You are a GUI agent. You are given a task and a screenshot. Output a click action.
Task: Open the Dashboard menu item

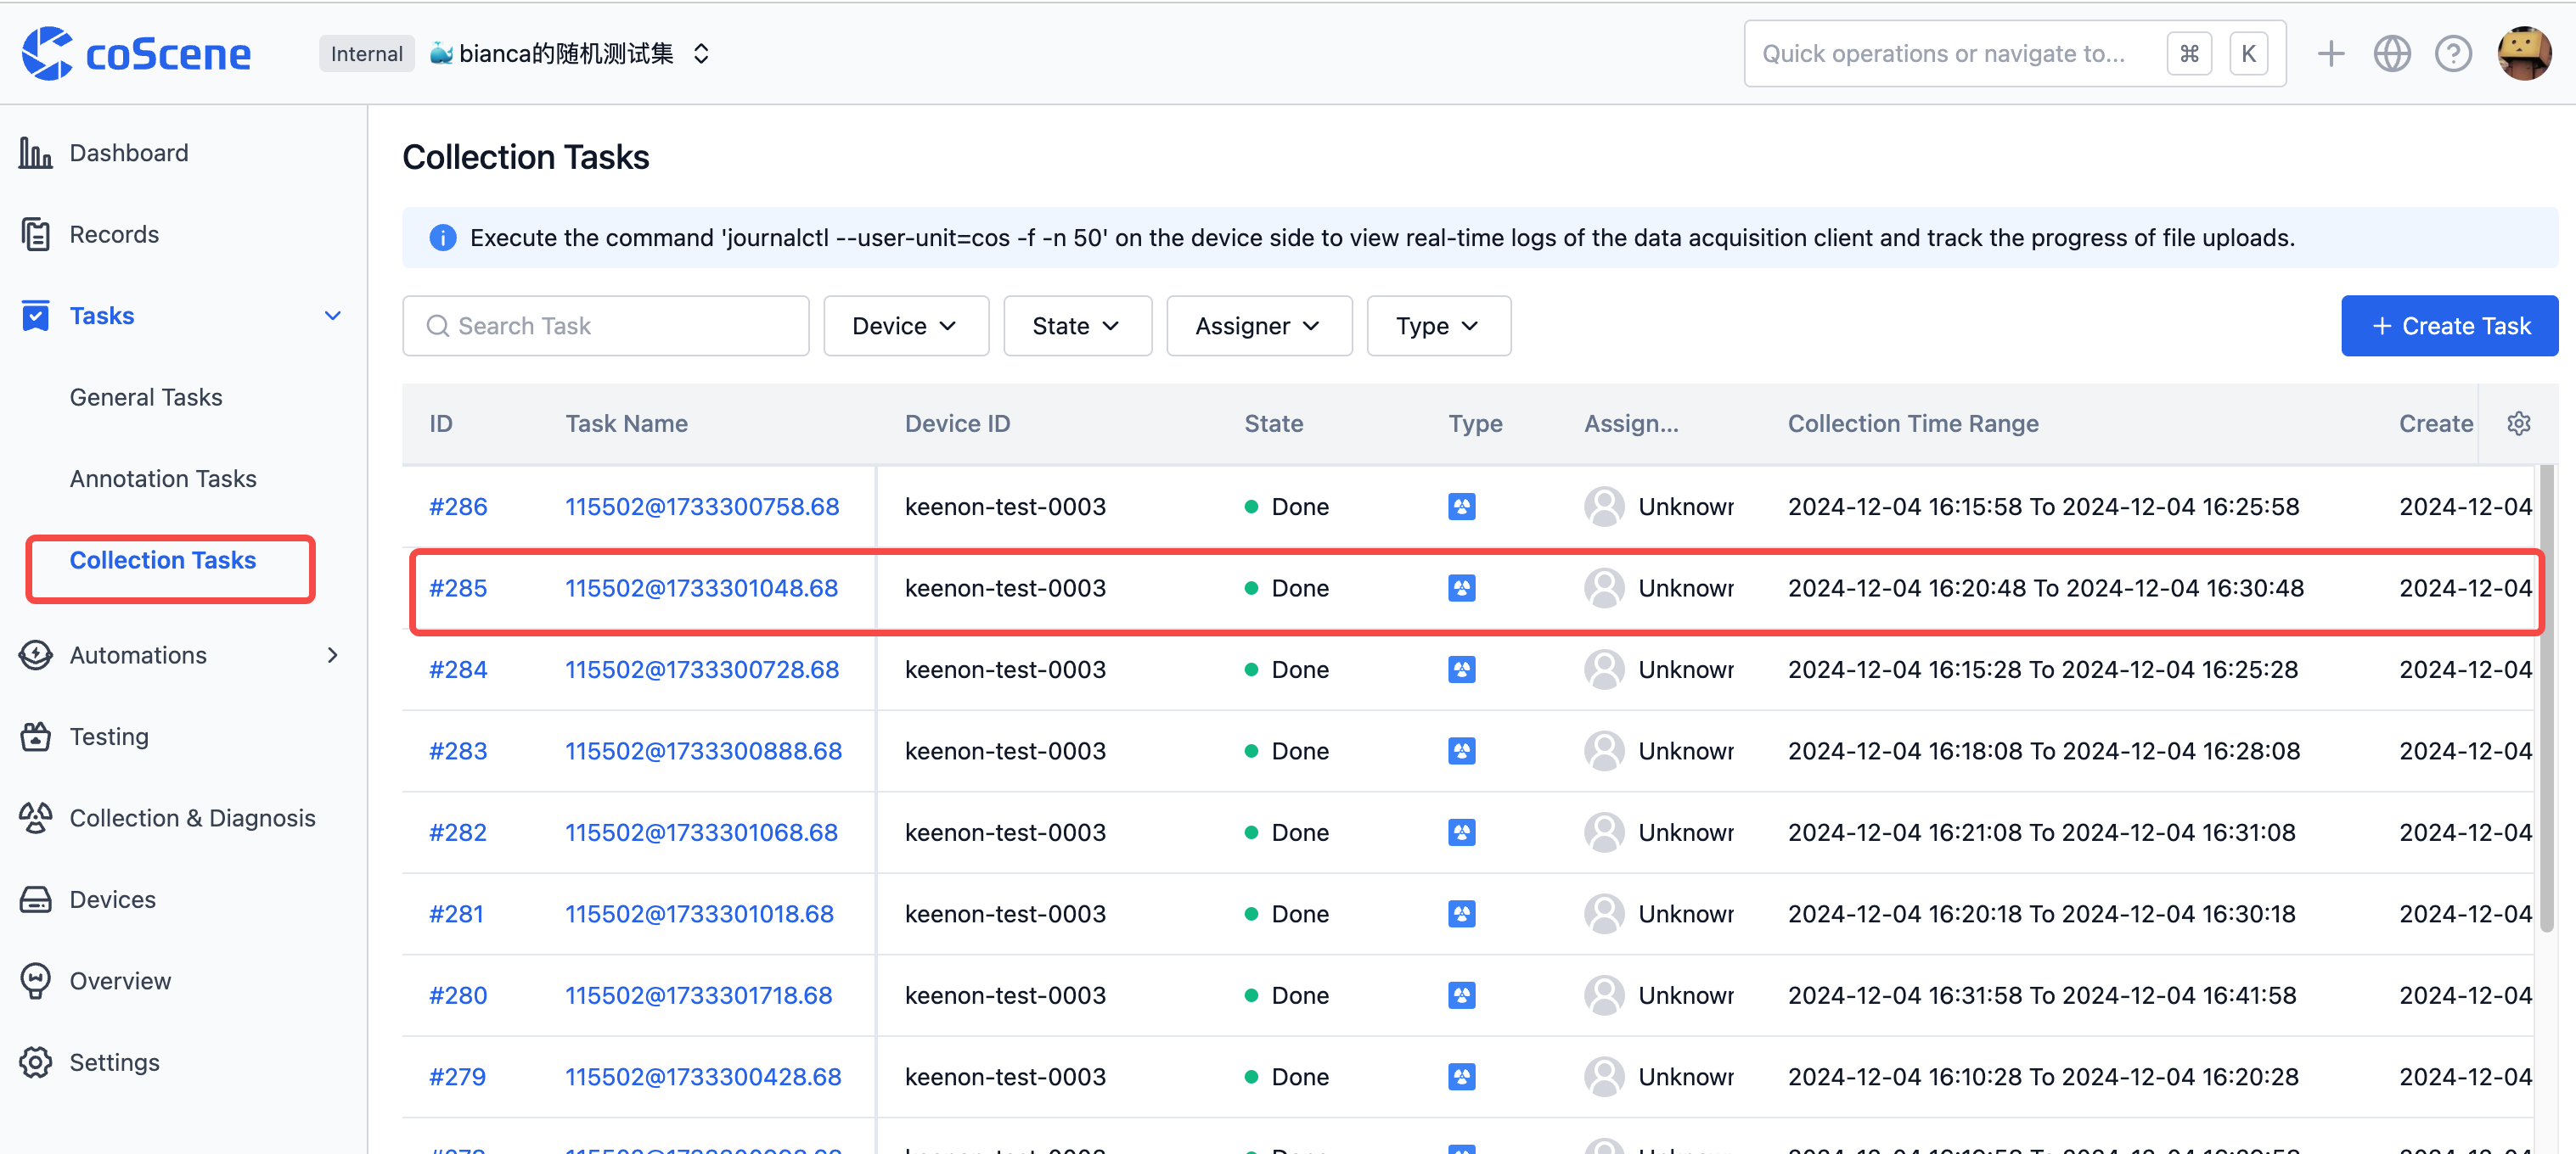click(x=129, y=153)
